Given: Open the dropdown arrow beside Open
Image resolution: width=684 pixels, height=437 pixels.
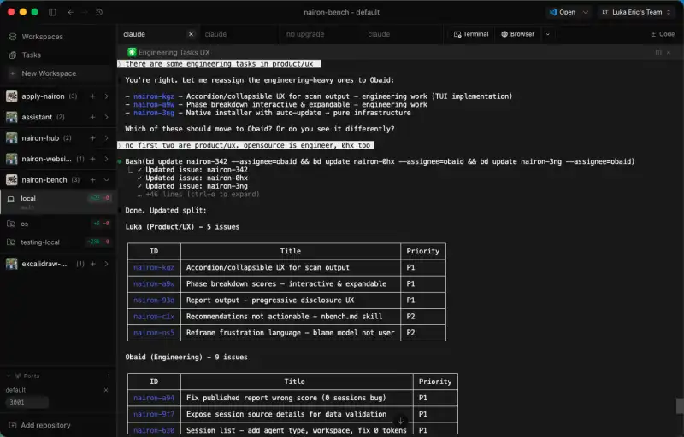Looking at the screenshot, I should (586, 12).
